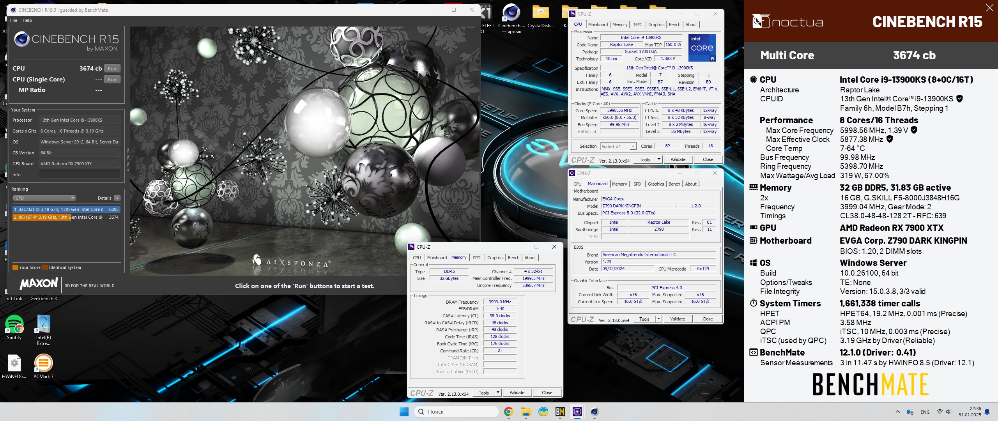998x421 pixels.
Task: Open Geekbench 3 desktop shortcut
Action: (x=44, y=299)
